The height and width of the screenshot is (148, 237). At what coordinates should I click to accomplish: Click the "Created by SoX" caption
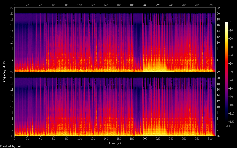[x=11, y=146]
